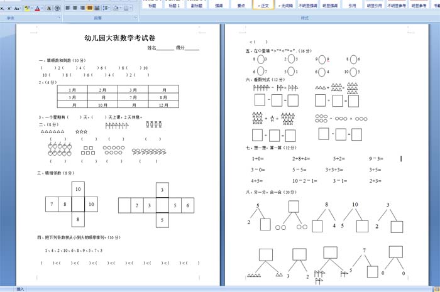
Task: Click the 得分 score blank line
Action: (192, 48)
